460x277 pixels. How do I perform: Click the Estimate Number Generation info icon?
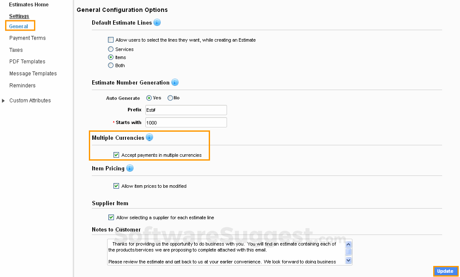point(175,82)
